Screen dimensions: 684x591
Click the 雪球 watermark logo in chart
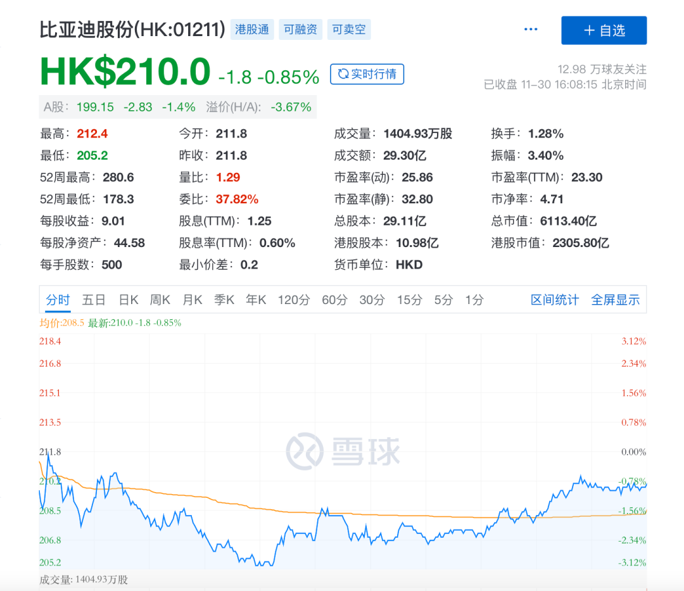click(343, 450)
